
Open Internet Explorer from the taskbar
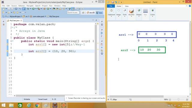[x=29, y=105]
